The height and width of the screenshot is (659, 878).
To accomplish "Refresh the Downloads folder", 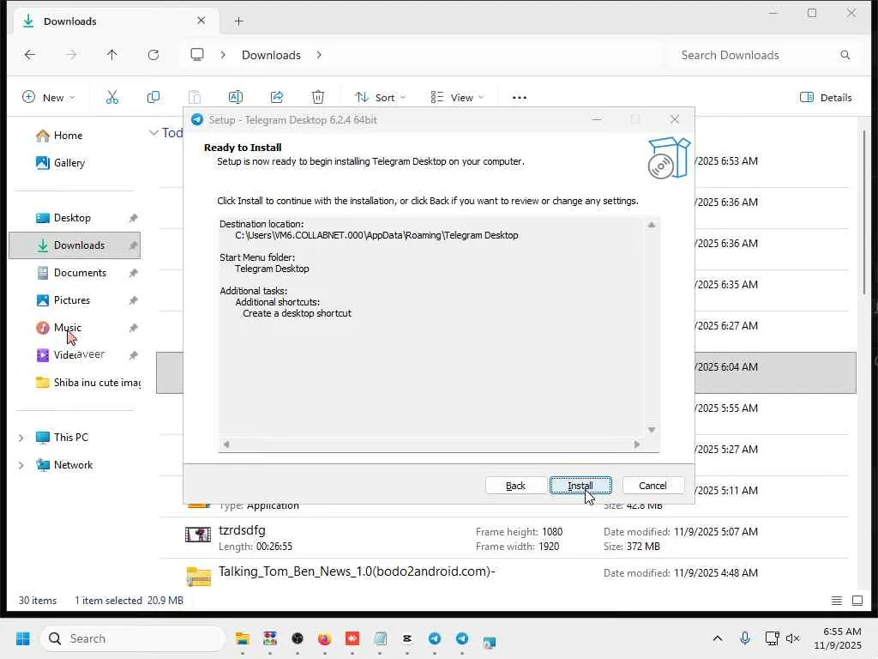I will [153, 55].
